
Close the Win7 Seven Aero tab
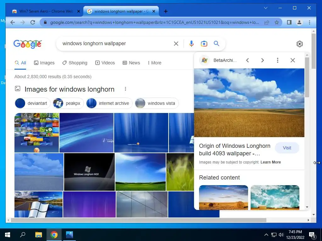coord(78,12)
